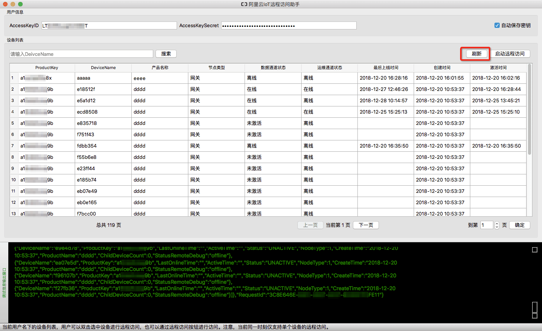
Task: Click last-online time 2018-12-28 10:14:57
Action: [x=386, y=100]
